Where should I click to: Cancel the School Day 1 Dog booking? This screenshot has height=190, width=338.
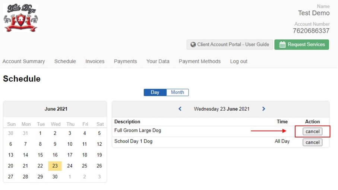(x=312, y=142)
